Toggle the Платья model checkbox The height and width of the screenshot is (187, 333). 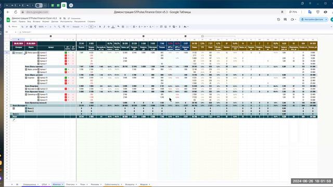point(26,52)
